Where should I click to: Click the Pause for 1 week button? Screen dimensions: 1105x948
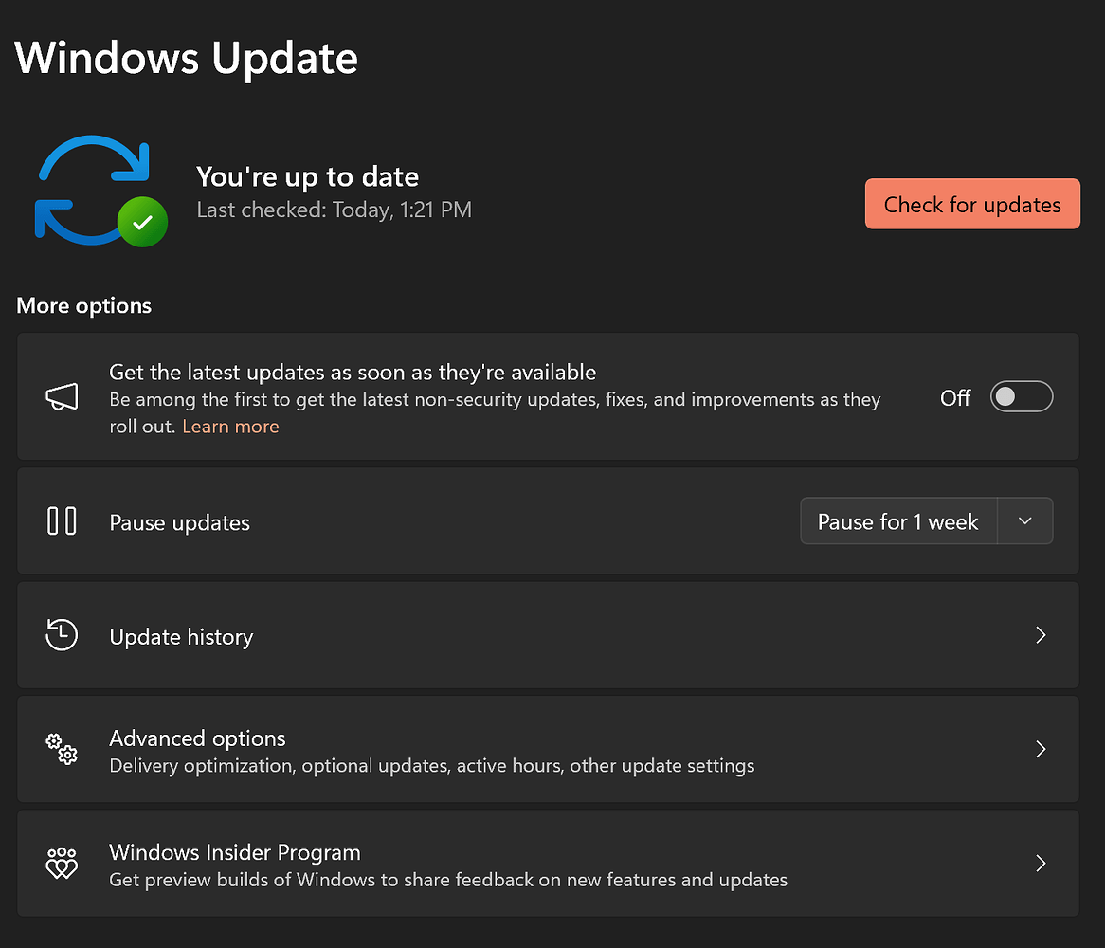coord(897,521)
